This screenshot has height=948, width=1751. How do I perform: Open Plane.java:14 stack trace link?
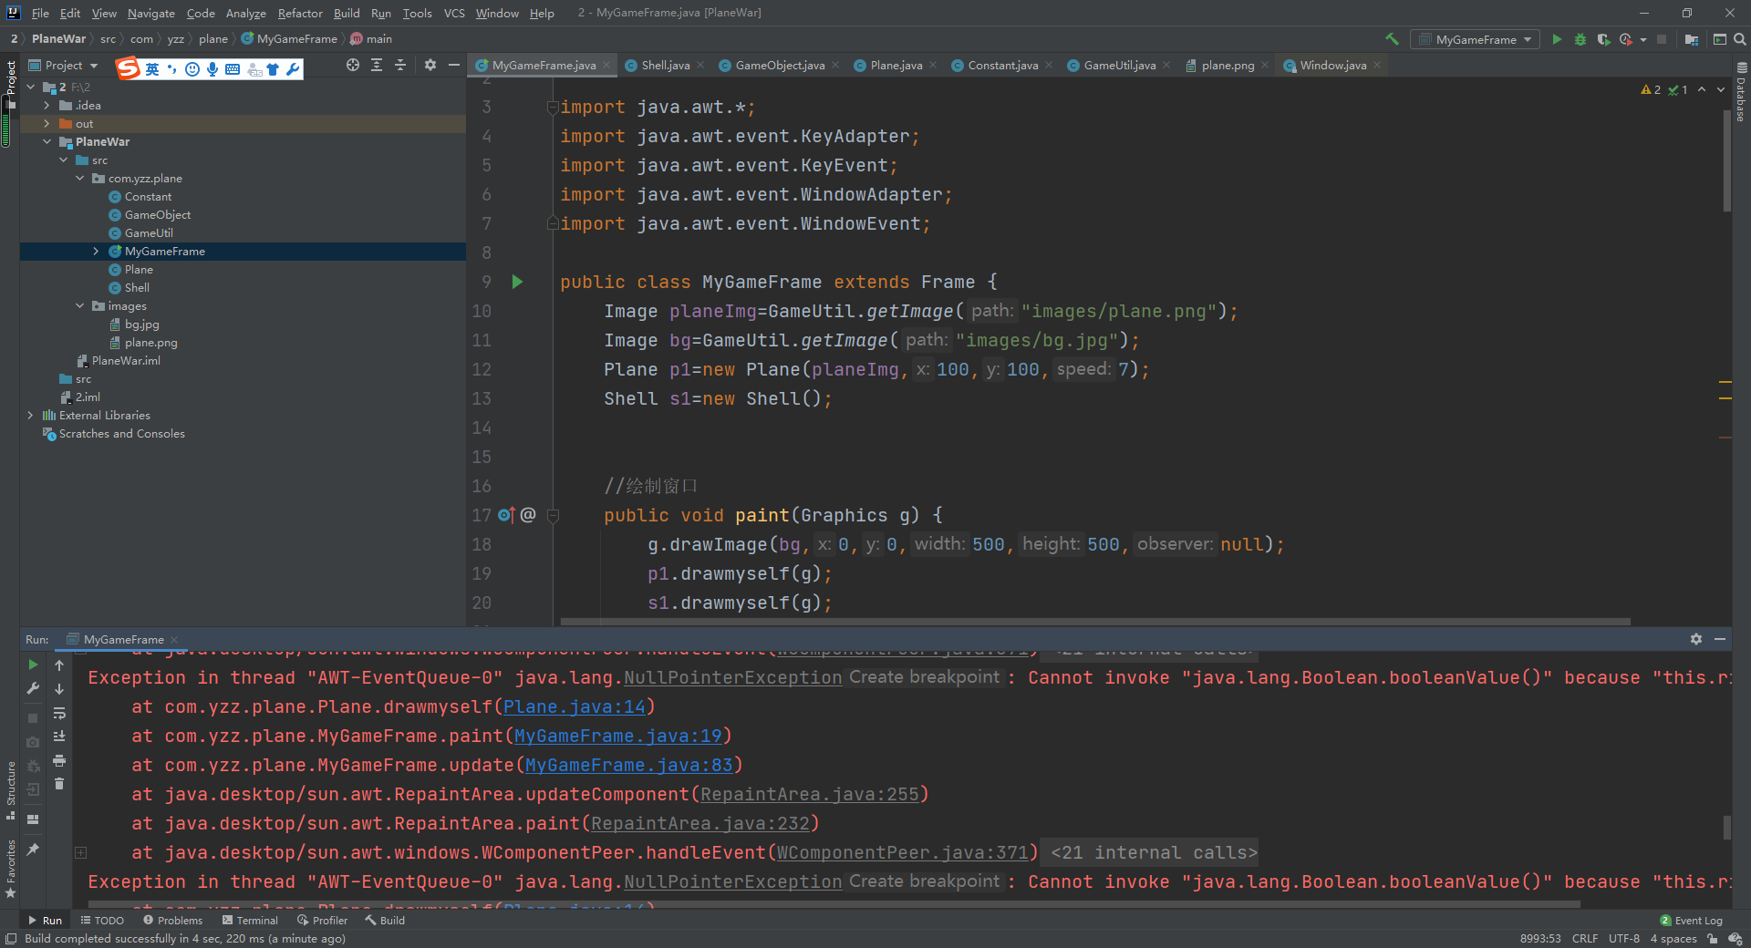tap(574, 706)
